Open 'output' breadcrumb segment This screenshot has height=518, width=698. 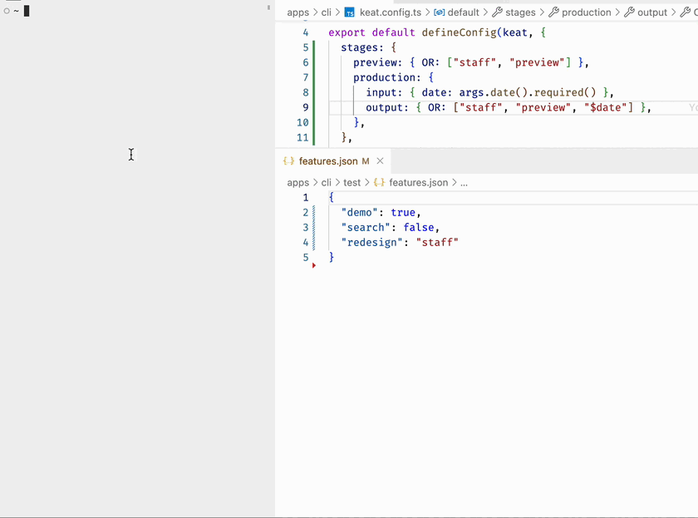pyautogui.click(x=652, y=12)
